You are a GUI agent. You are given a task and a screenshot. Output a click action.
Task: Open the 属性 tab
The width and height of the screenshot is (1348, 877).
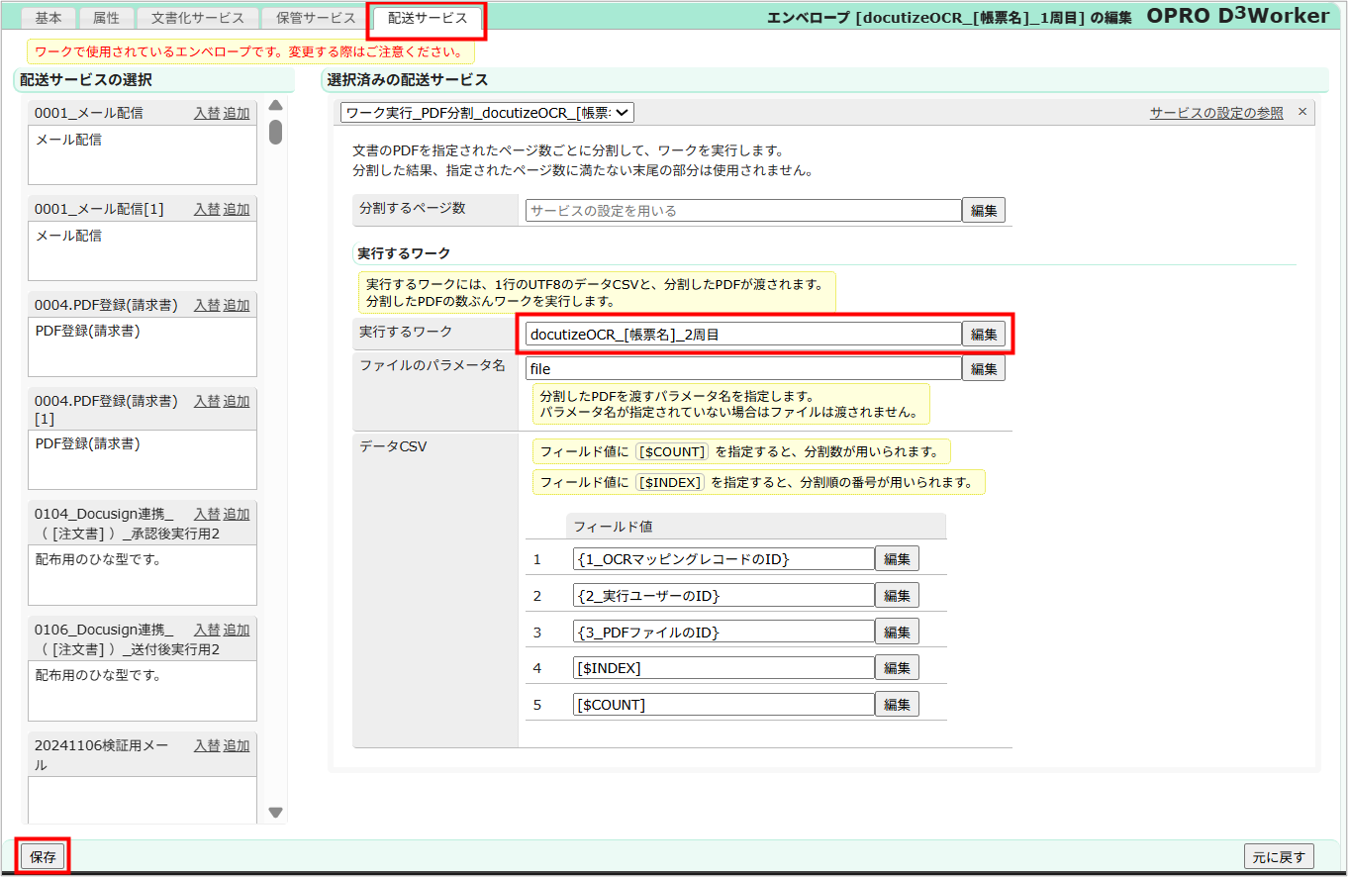coord(106,17)
